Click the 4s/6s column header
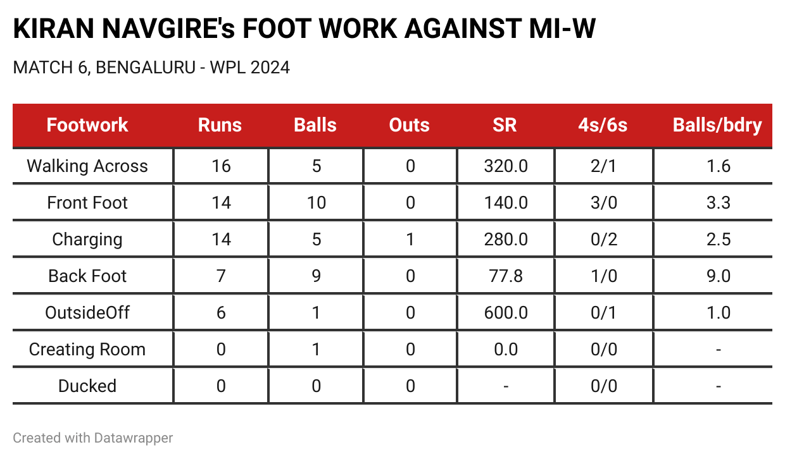The height and width of the screenshot is (459, 785). pos(603,125)
